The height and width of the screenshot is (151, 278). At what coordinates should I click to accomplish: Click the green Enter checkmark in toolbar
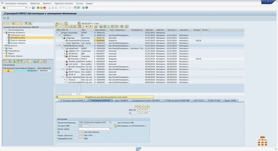click(x=4, y=8)
